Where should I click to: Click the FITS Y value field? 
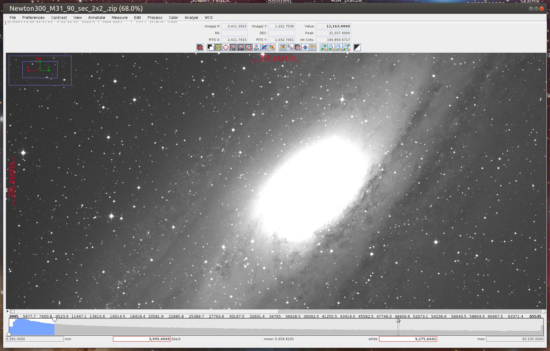pyautogui.click(x=282, y=40)
